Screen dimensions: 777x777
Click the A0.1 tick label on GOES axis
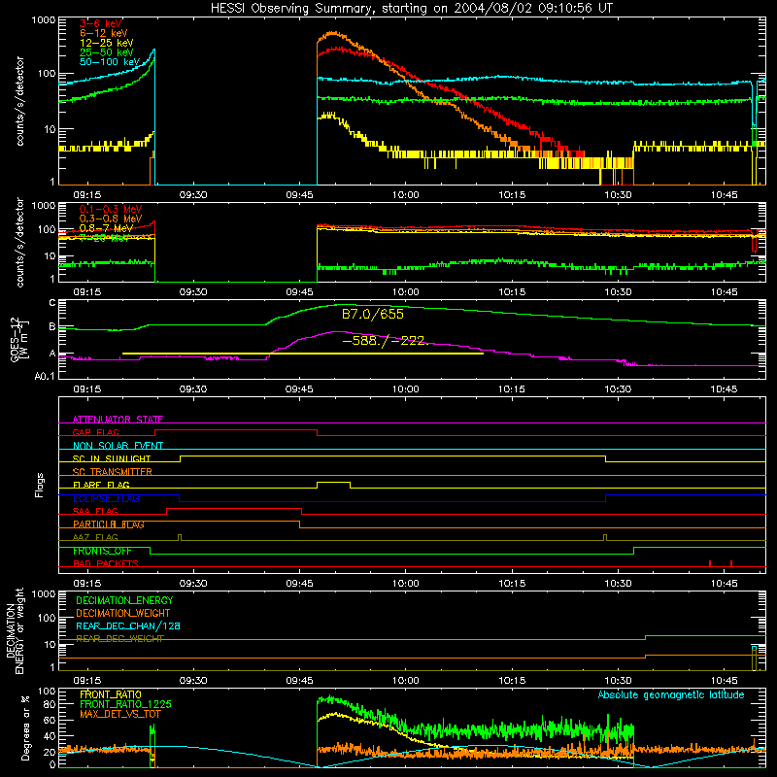click(x=44, y=377)
